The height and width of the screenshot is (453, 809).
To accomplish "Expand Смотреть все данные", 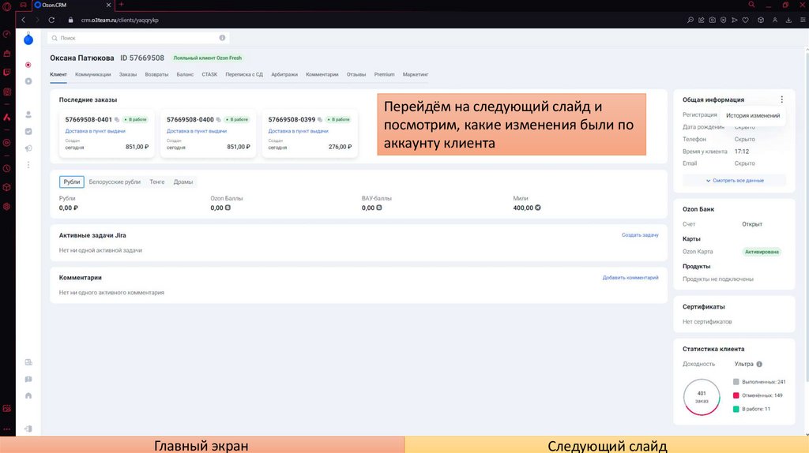I will (x=735, y=181).
